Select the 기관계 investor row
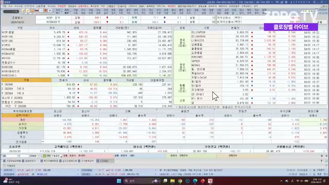 164,128
